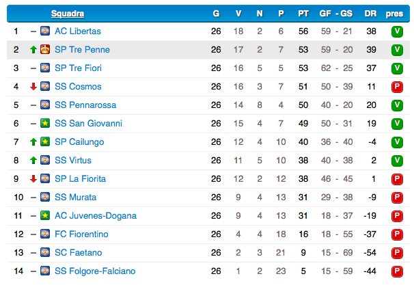This screenshot has width=414, height=285.
Task: Open the SP Tre Fiori team link
Action: tap(78, 68)
